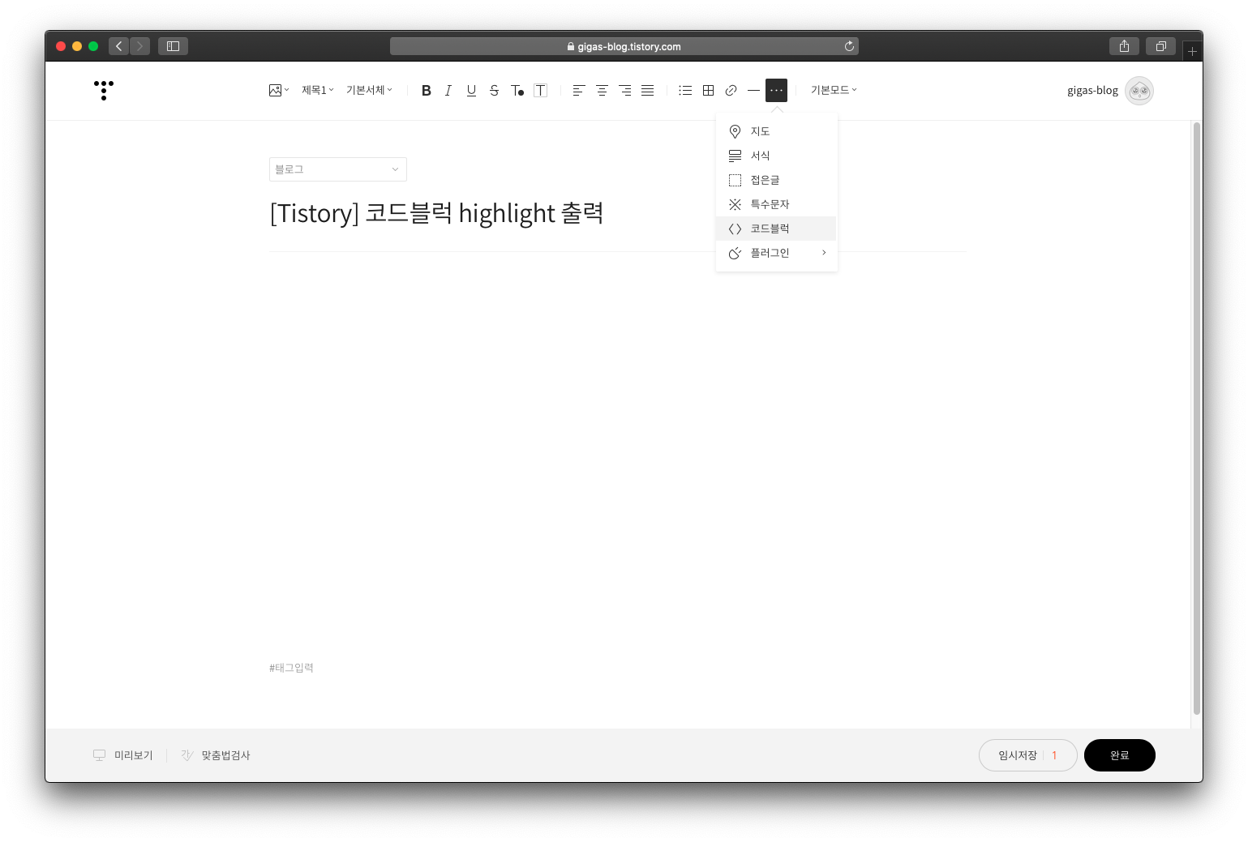1248x842 pixels.
Task: Open the 기본모드 editor mode dropdown
Action: 834,90
